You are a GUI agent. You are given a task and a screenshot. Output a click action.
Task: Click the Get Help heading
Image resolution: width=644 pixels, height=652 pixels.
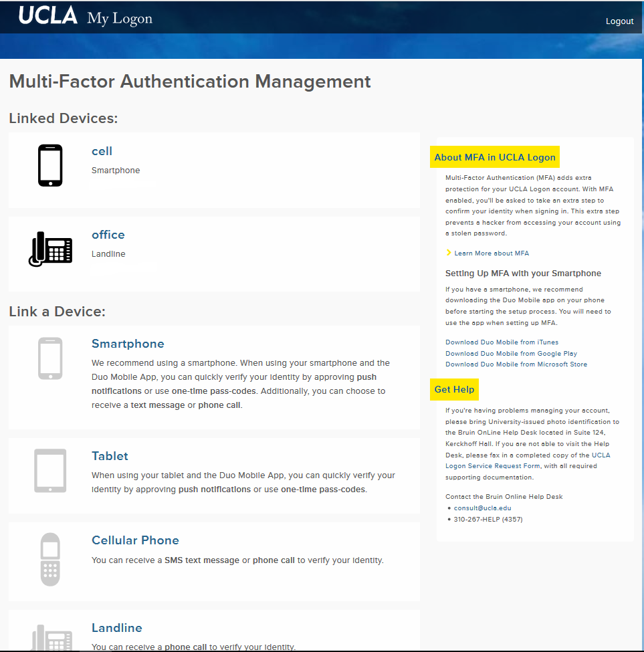tap(454, 390)
